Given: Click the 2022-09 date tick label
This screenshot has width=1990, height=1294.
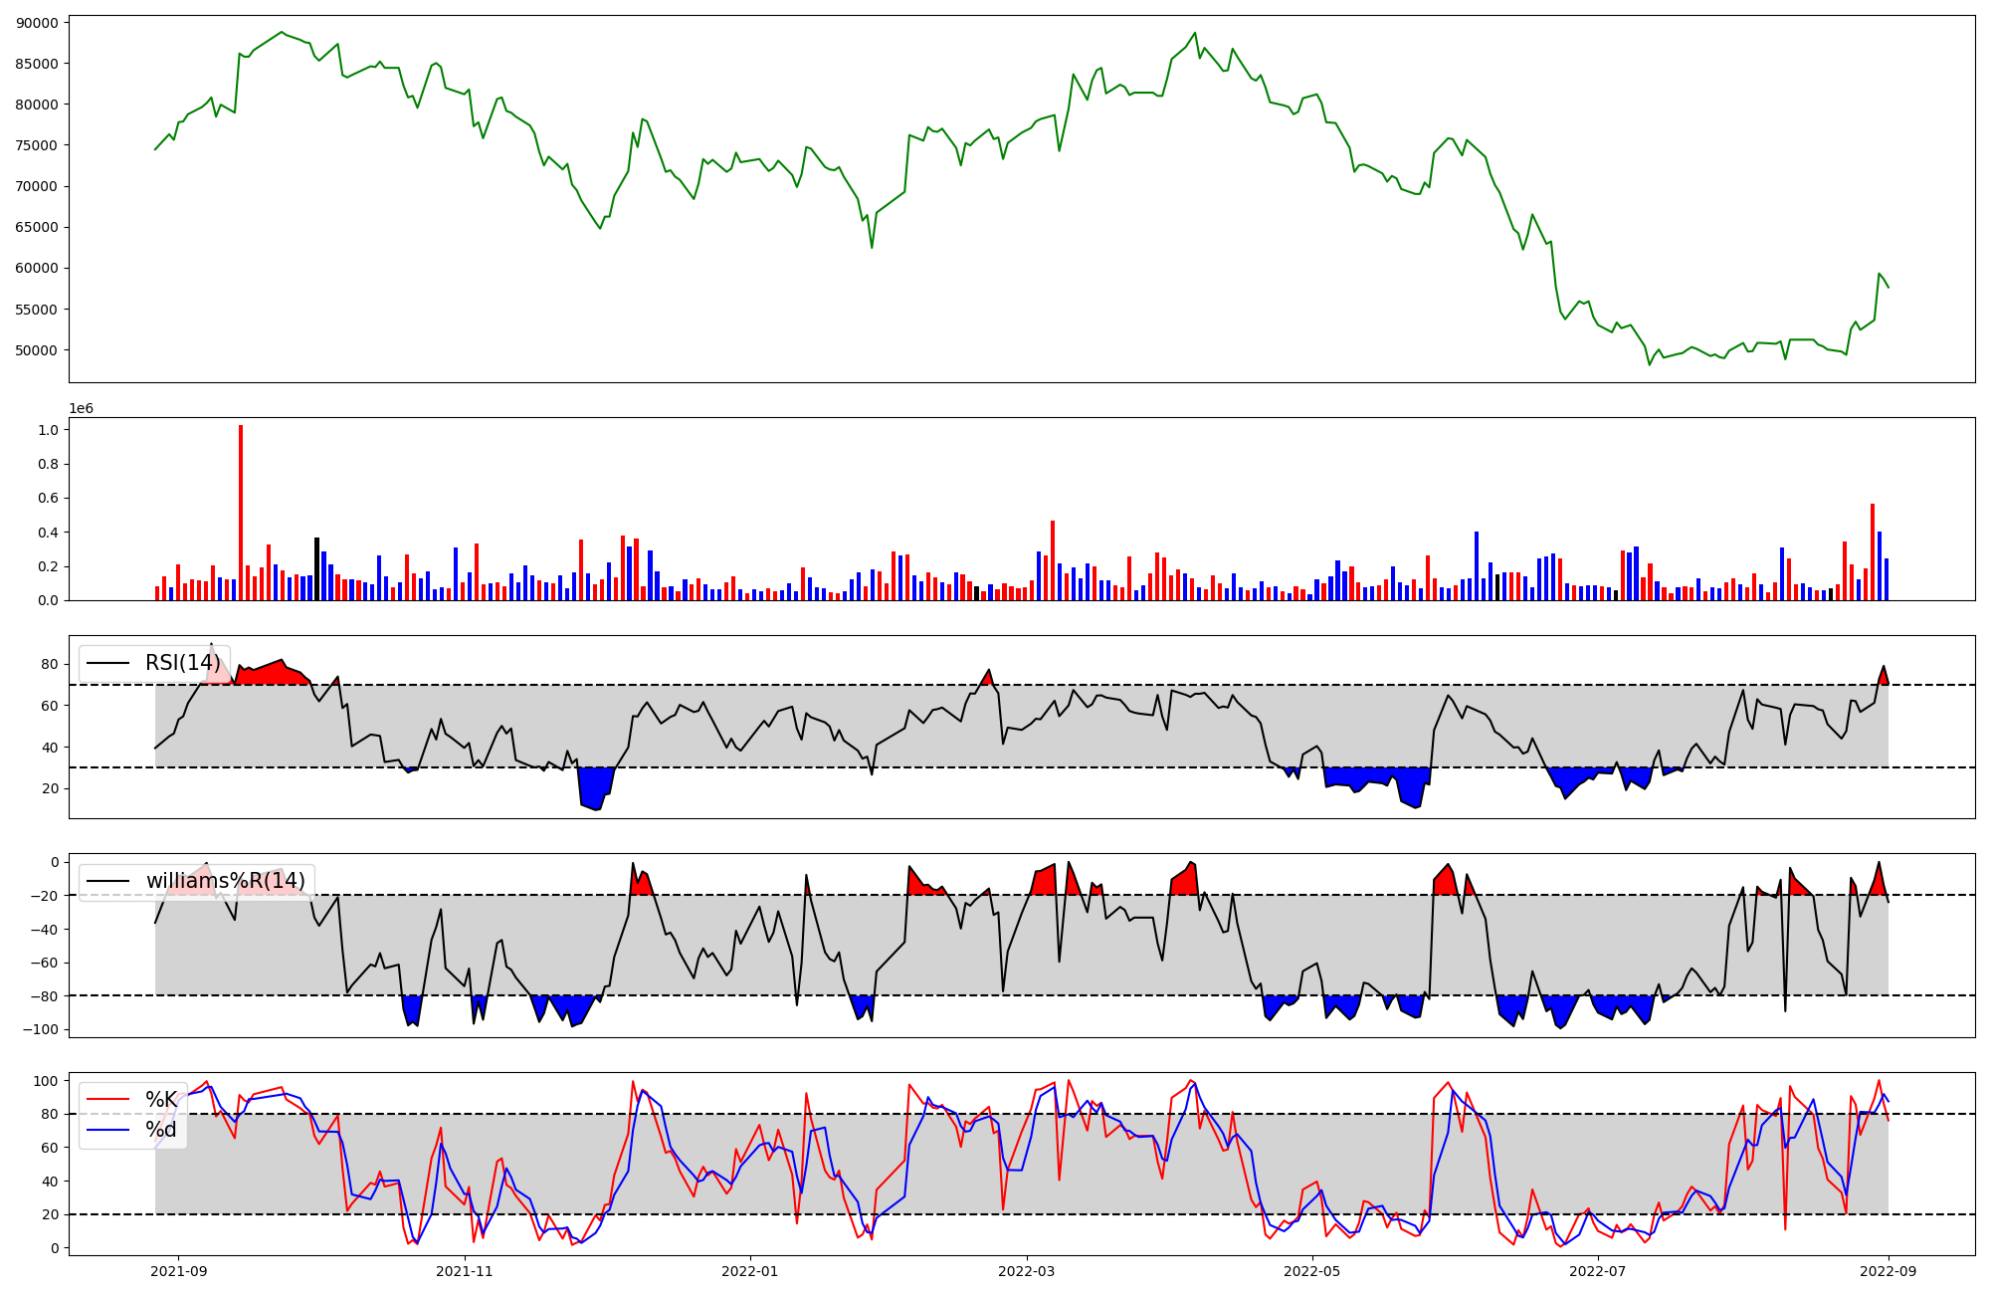Looking at the screenshot, I should click(x=1889, y=1271).
